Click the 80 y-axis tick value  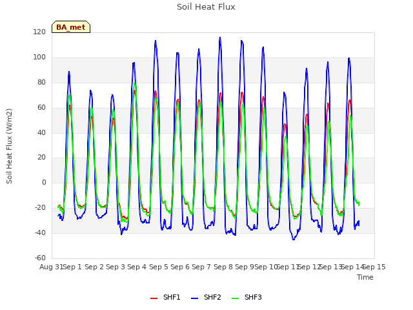(41, 83)
